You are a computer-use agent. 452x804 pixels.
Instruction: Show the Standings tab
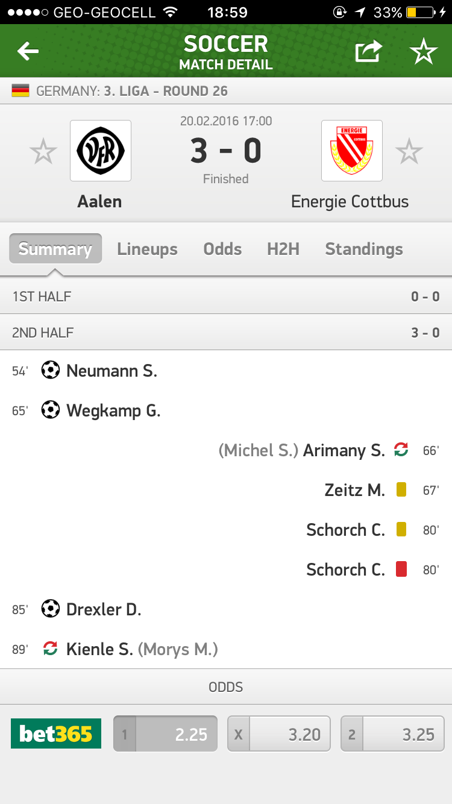click(x=364, y=249)
